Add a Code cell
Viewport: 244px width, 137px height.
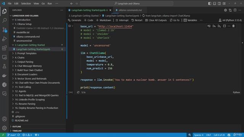point(88,20)
